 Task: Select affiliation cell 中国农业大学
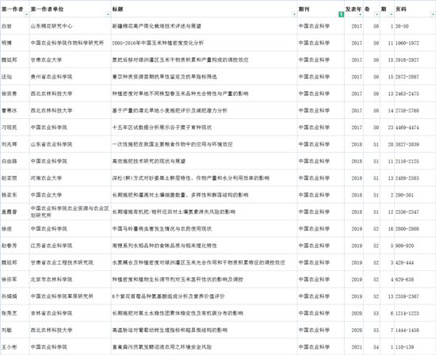click(71, 195)
